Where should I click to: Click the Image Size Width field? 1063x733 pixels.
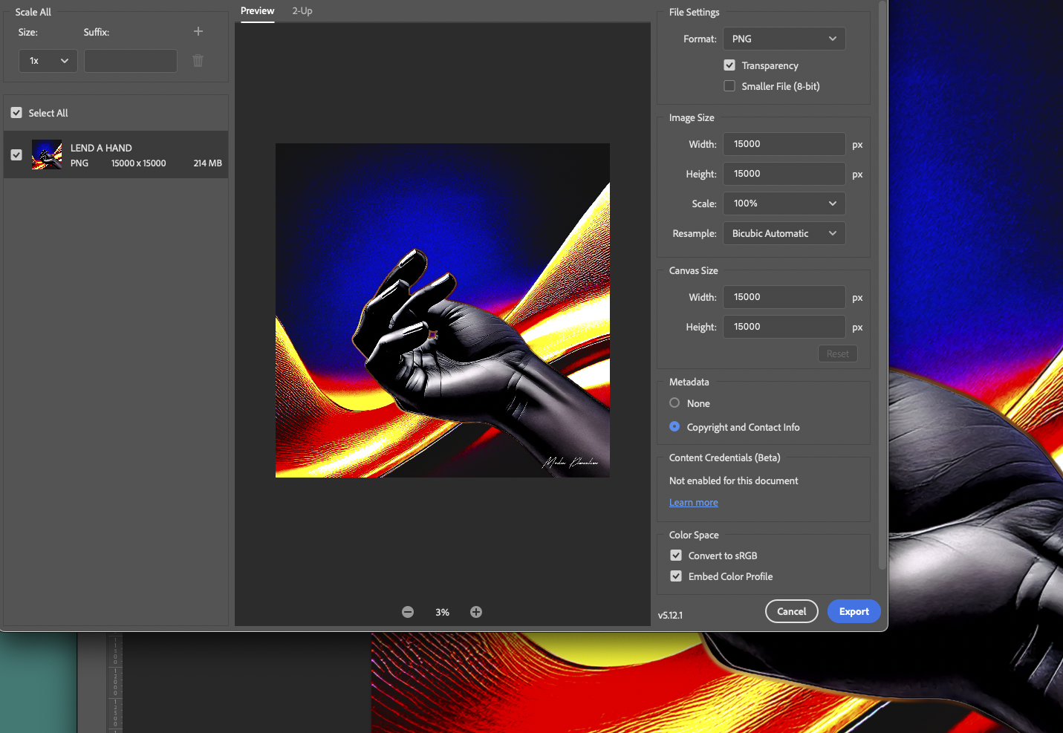tap(784, 144)
